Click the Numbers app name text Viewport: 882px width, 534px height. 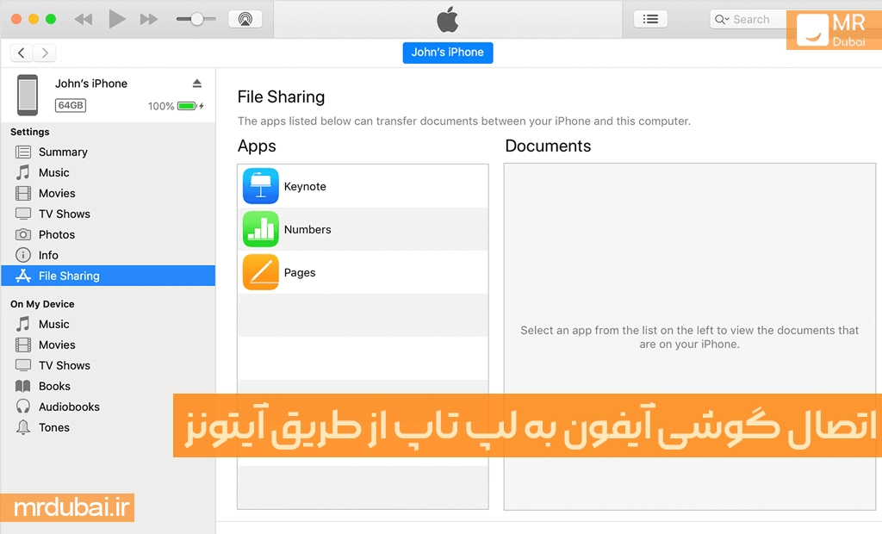pyautogui.click(x=307, y=230)
